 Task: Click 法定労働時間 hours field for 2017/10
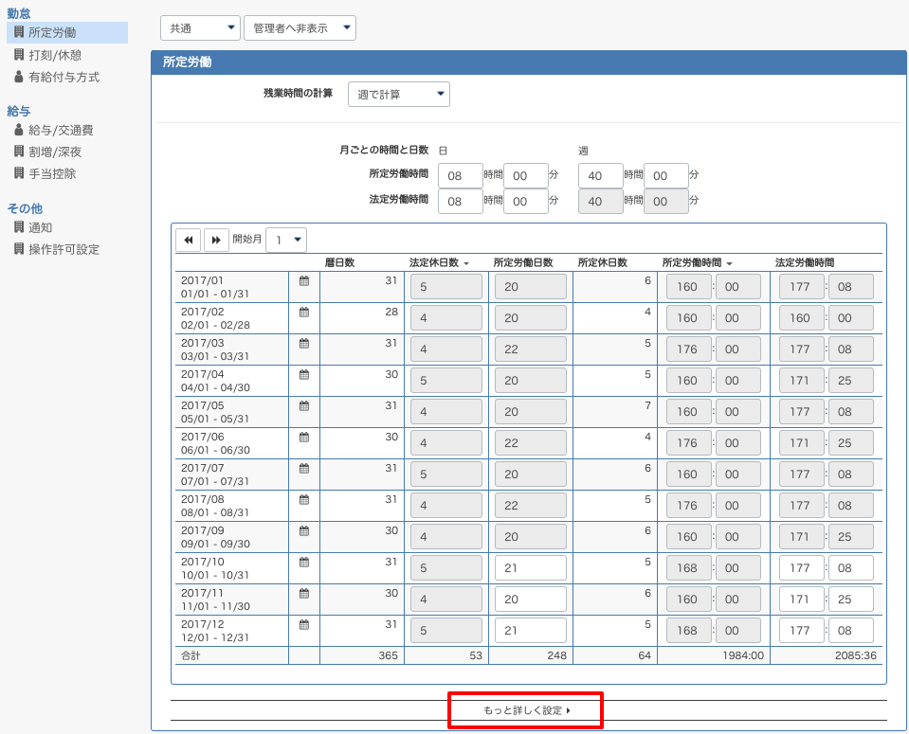pos(802,568)
